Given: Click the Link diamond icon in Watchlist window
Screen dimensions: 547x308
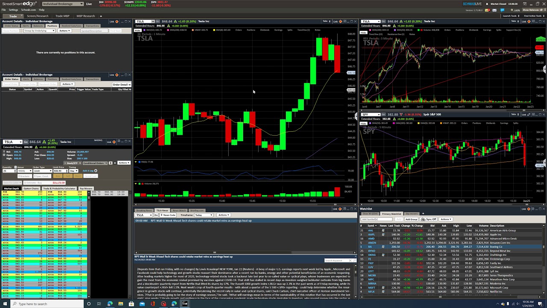Looking at the screenshot, I should click(529, 209).
